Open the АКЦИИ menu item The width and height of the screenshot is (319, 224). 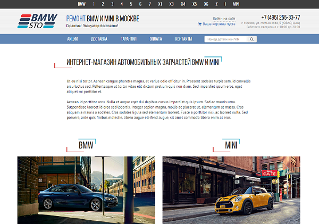72,39
